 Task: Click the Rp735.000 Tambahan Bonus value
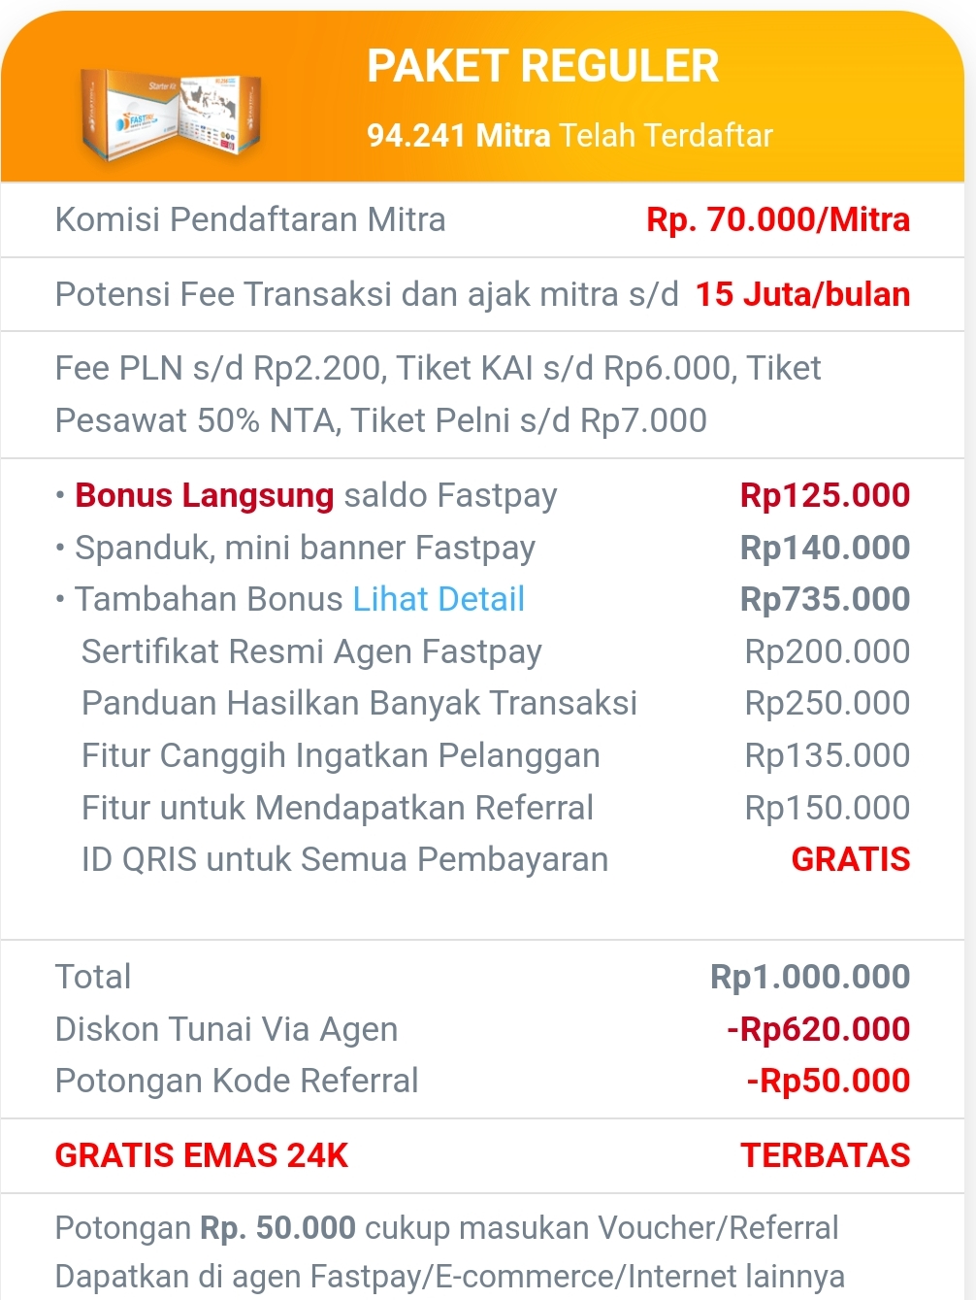(x=824, y=599)
